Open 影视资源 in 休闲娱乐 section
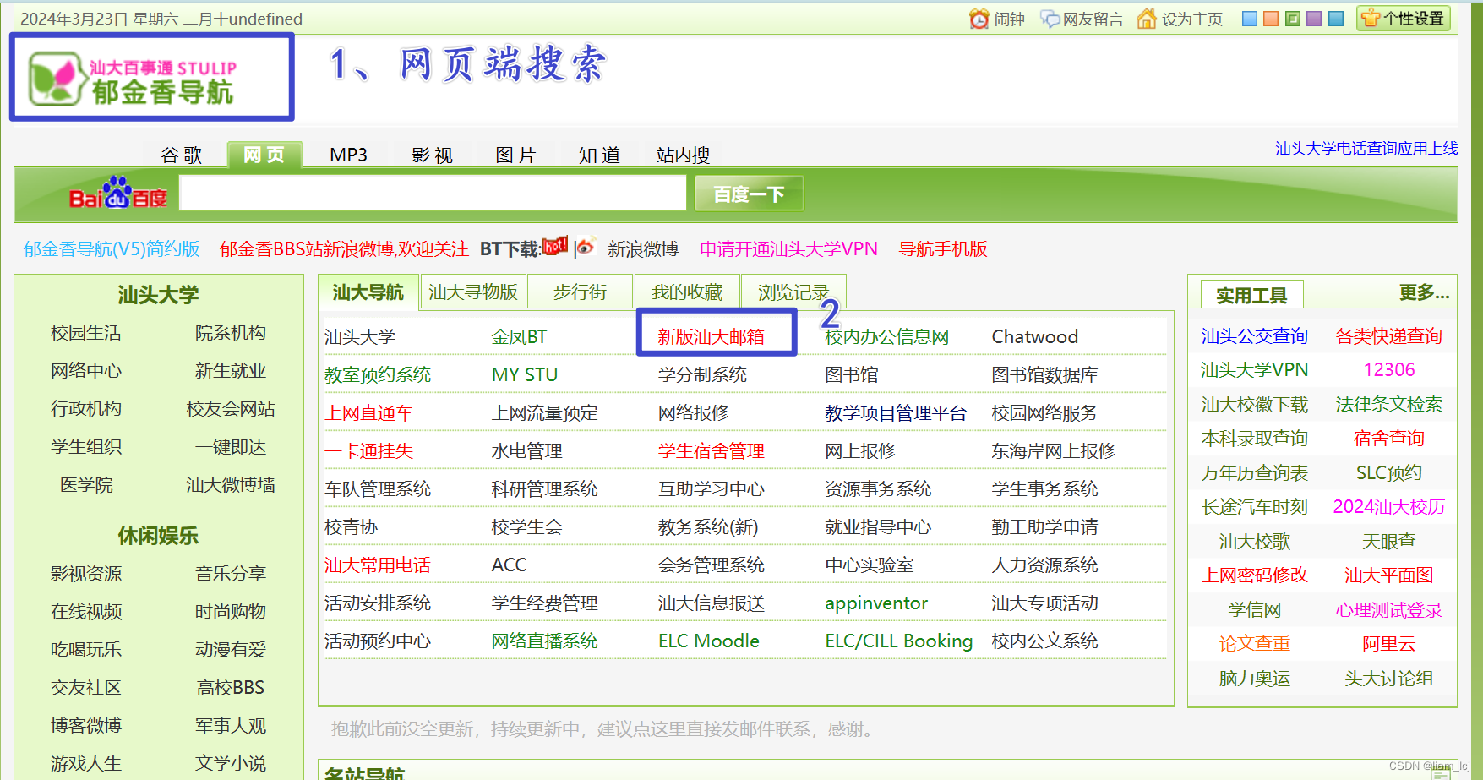 86,573
